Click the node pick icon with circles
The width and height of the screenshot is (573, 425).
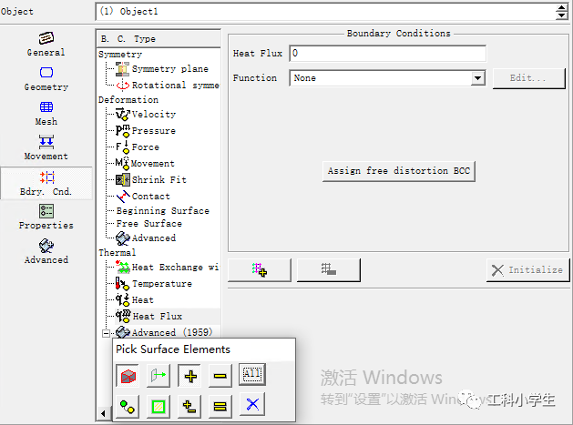128,406
